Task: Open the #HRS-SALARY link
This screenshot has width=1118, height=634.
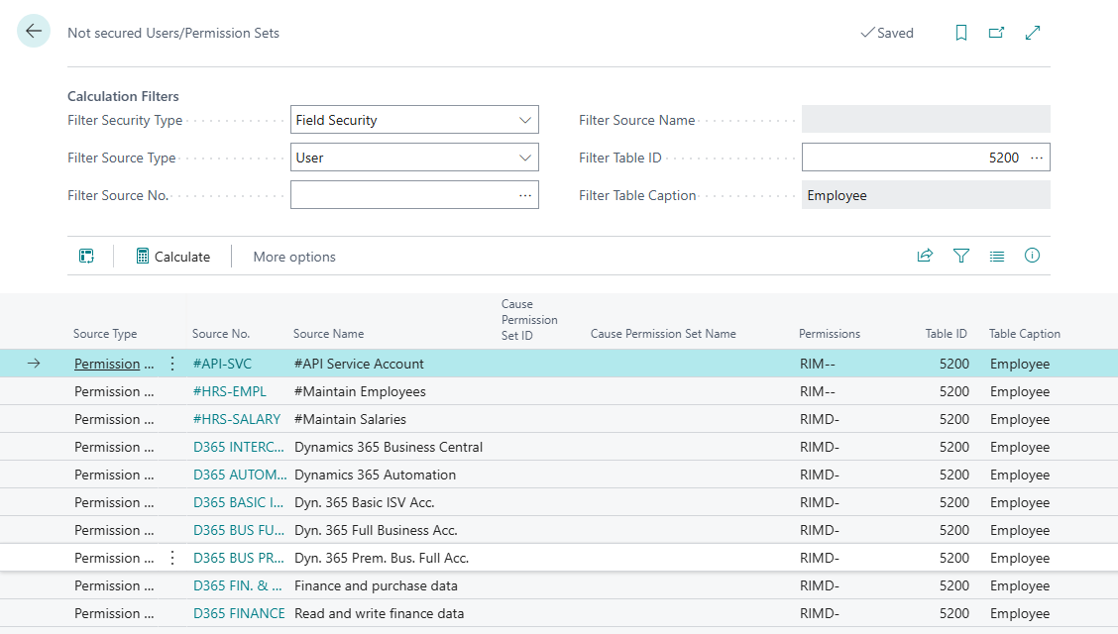Action: 237,419
